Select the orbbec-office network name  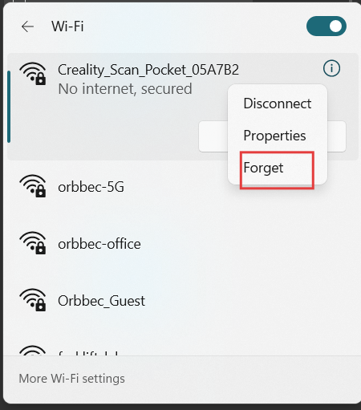click(x=99, y=244)
